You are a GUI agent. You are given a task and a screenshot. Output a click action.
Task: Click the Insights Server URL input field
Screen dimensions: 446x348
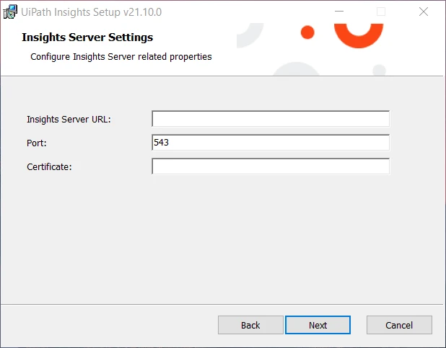click(271, 119)
